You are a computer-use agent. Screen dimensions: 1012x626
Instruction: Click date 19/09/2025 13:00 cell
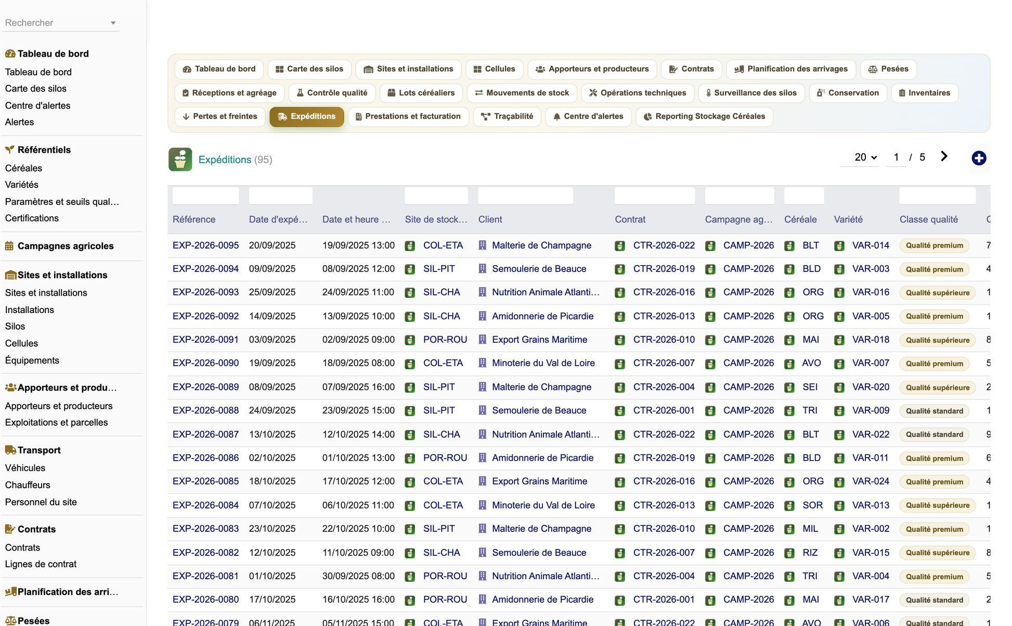pyautogui.click(x=358, y=245)
